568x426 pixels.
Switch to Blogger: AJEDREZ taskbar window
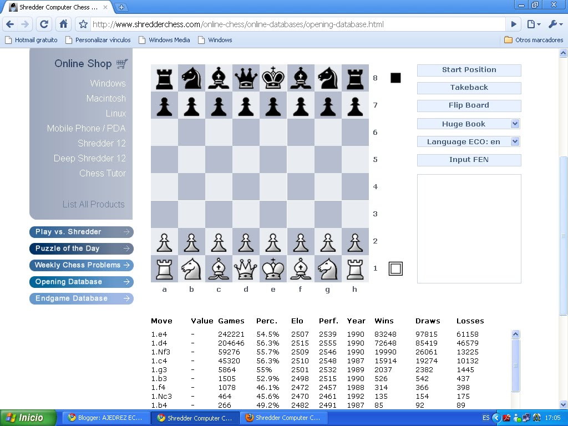(105, 418)
